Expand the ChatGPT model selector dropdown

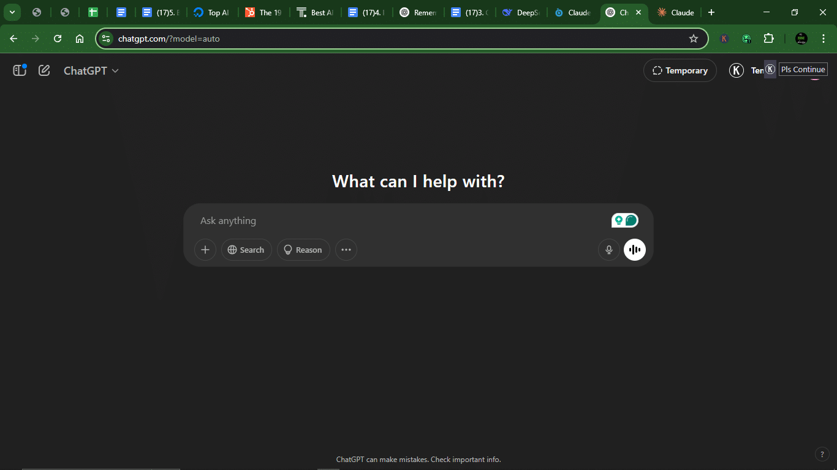[x=91, y=70]
